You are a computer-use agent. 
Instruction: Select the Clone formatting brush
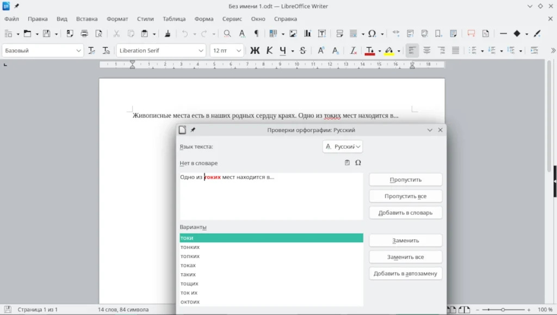coord(168,34)
